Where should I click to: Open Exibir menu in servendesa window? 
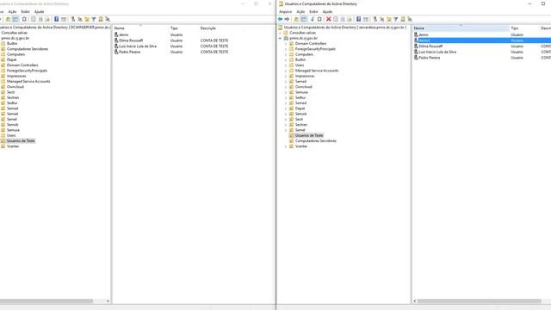[x=313, y=11]
